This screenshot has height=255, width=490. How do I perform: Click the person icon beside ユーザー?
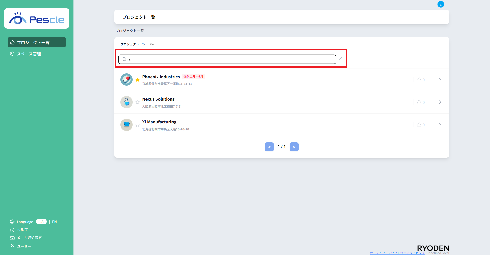pos(12,246)
